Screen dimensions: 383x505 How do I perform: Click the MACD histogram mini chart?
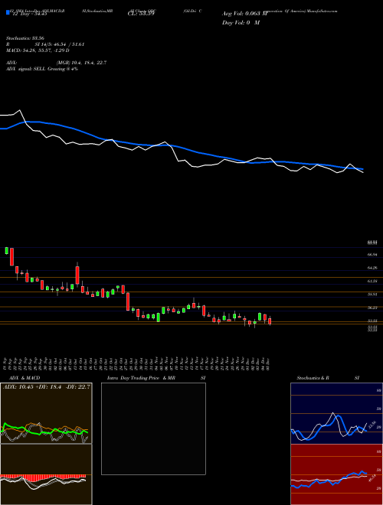click(46, 474)
